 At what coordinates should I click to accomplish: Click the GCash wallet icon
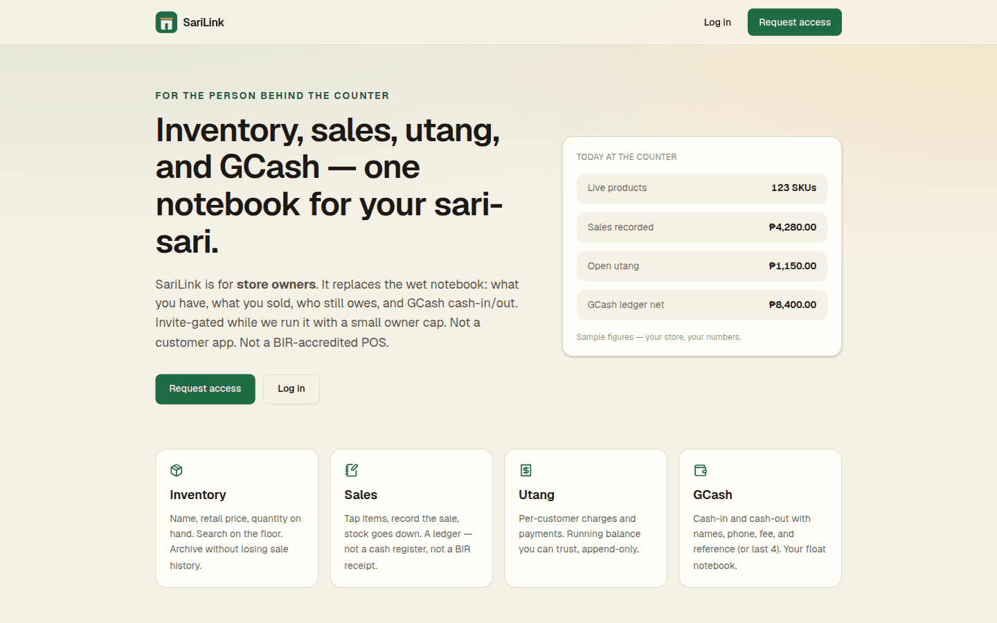pyautogui.click(x=700, y=471)
